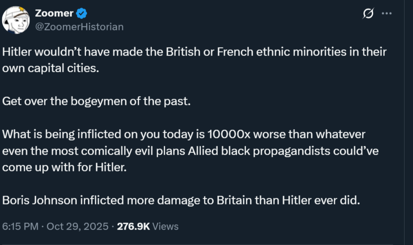The image size is (413, 245).
Task: Click the Grok explain-post icon
Action: pos(368,14)
